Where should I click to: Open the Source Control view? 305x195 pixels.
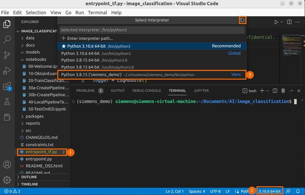pyautogui.click(x=7, y=55)
